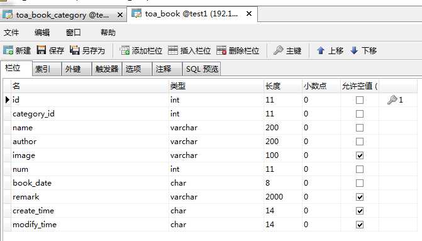
Task: Select the category_id field name cell
Action: coord(90,114)
